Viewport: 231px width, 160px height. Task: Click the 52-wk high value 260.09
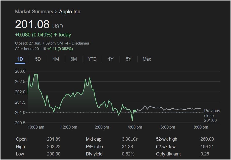[207, 139]
